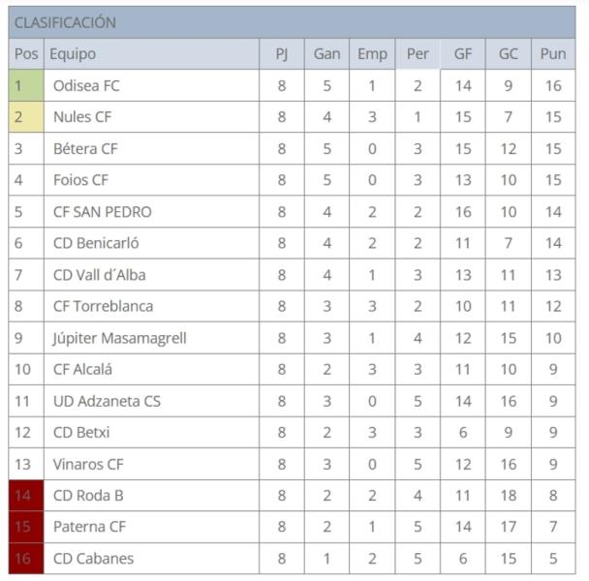This screenshot has width=589, height=581.
Task: Select the CD Cabanes team name
Action: [93, 559]
